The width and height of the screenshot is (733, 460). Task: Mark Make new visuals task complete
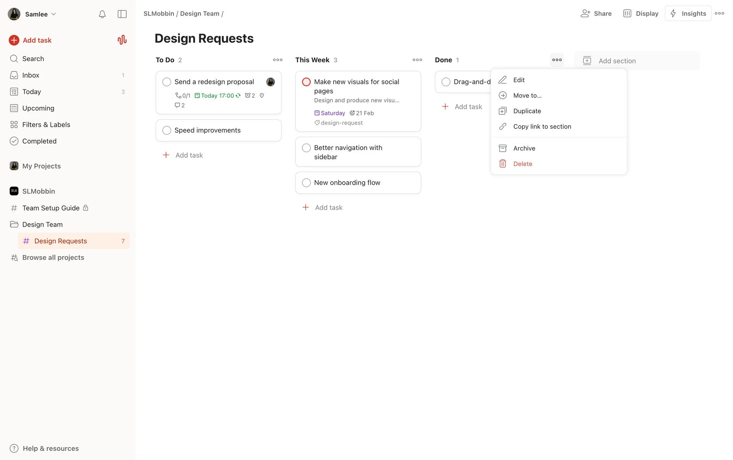pos(306,82)
